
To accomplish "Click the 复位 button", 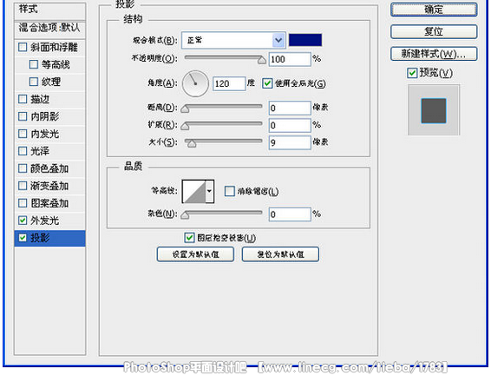I will pyautogui.click(x=434, y=31).
